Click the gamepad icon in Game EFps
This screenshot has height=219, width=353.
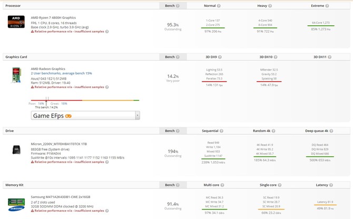pos(68,116)
